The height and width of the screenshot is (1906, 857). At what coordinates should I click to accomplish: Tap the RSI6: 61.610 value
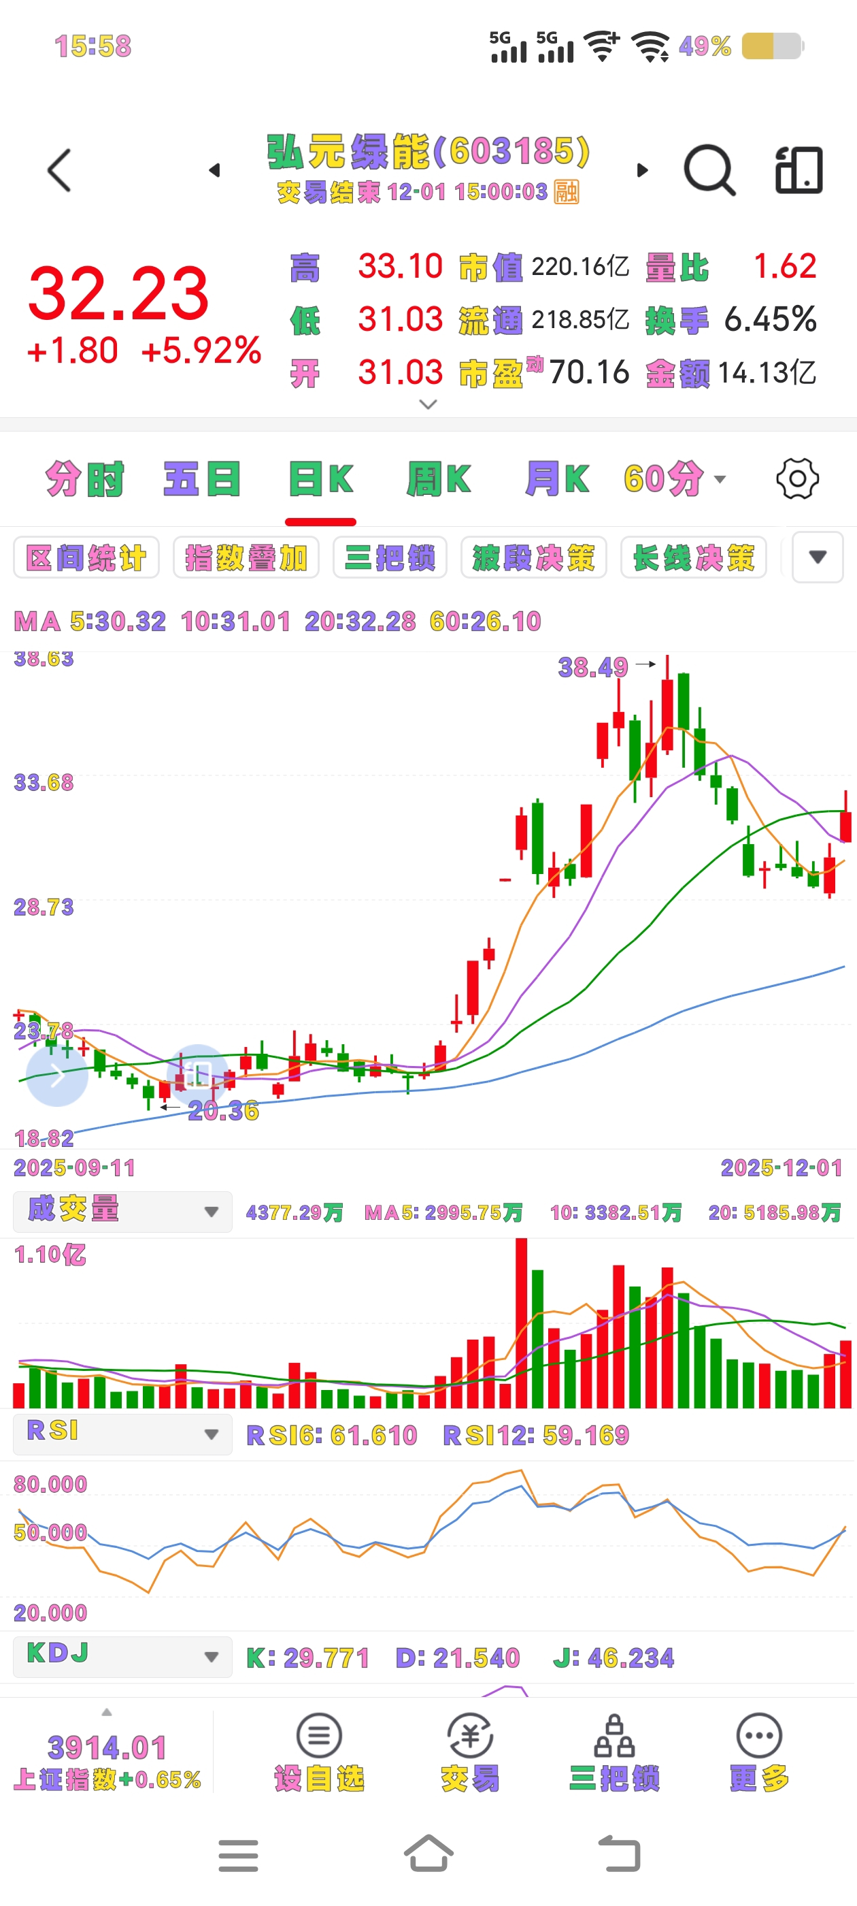(331, 1436)
